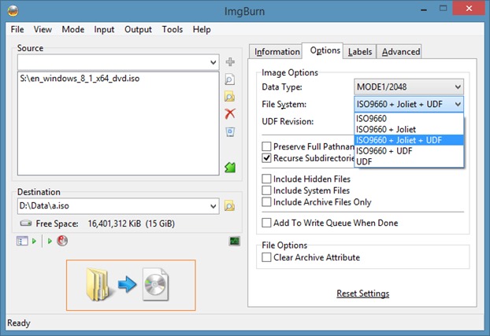Switch to the Advanced tab

[x=401, y=51]
